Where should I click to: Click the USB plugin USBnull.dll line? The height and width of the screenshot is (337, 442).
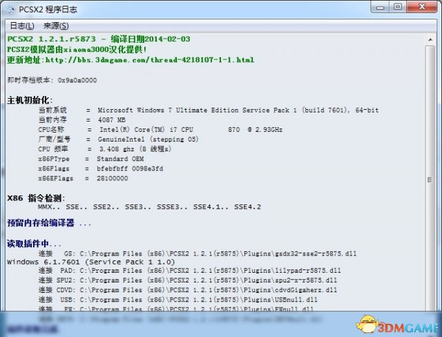[178, 300]
